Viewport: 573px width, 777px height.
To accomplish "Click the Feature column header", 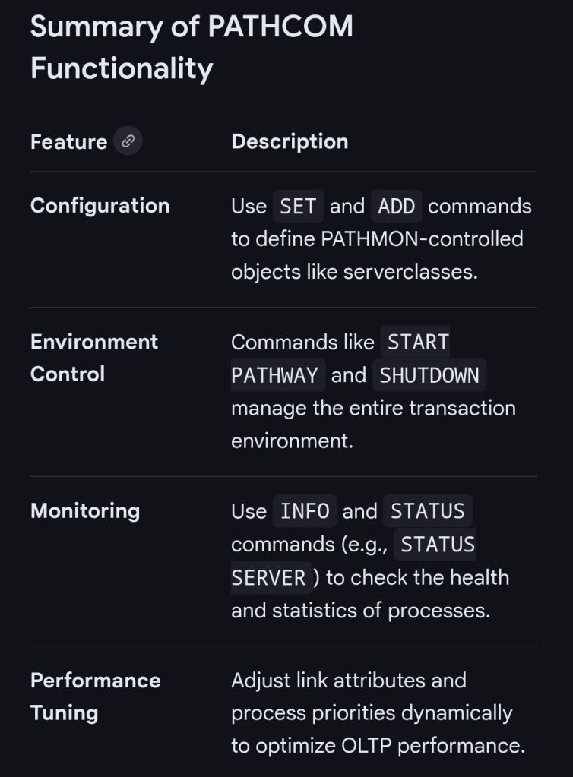I will click(68, 142).
